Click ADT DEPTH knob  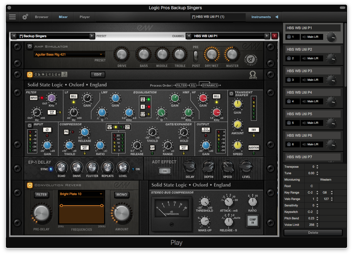point(209,167)
